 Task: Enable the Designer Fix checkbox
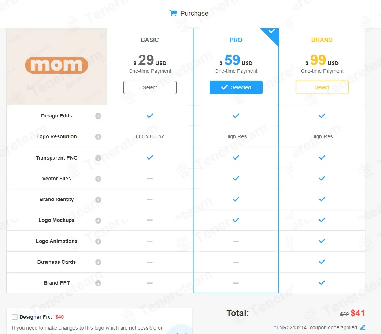pyautogui.click(x=15, y=317)
